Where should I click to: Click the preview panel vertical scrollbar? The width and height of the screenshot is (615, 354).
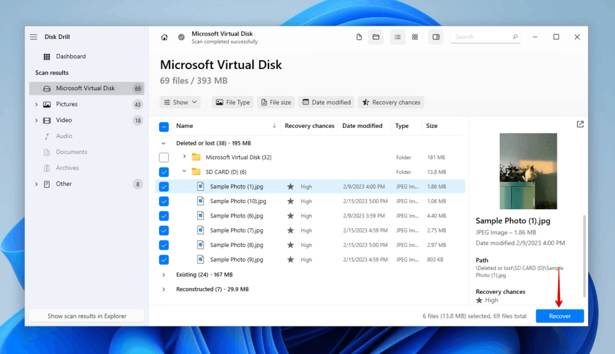(x=584, y=252)
